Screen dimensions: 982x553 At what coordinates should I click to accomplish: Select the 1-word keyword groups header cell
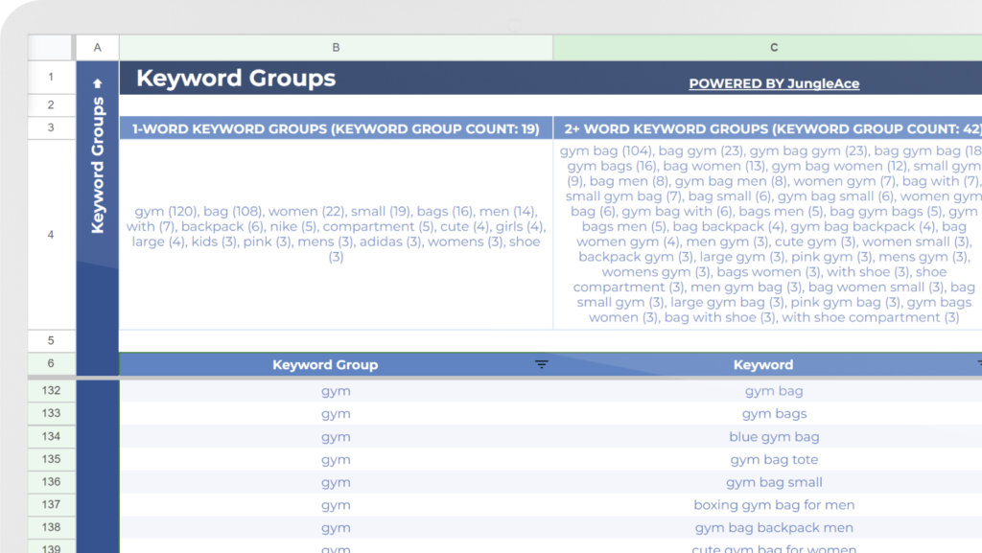point(336,128)
